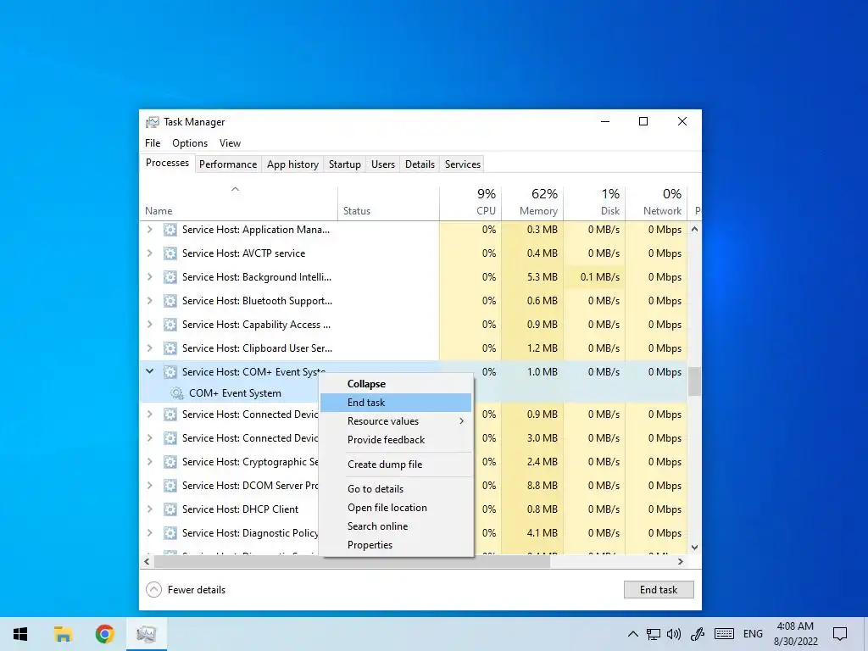Click the Task Manager taskbar icon

pos(146,634)
